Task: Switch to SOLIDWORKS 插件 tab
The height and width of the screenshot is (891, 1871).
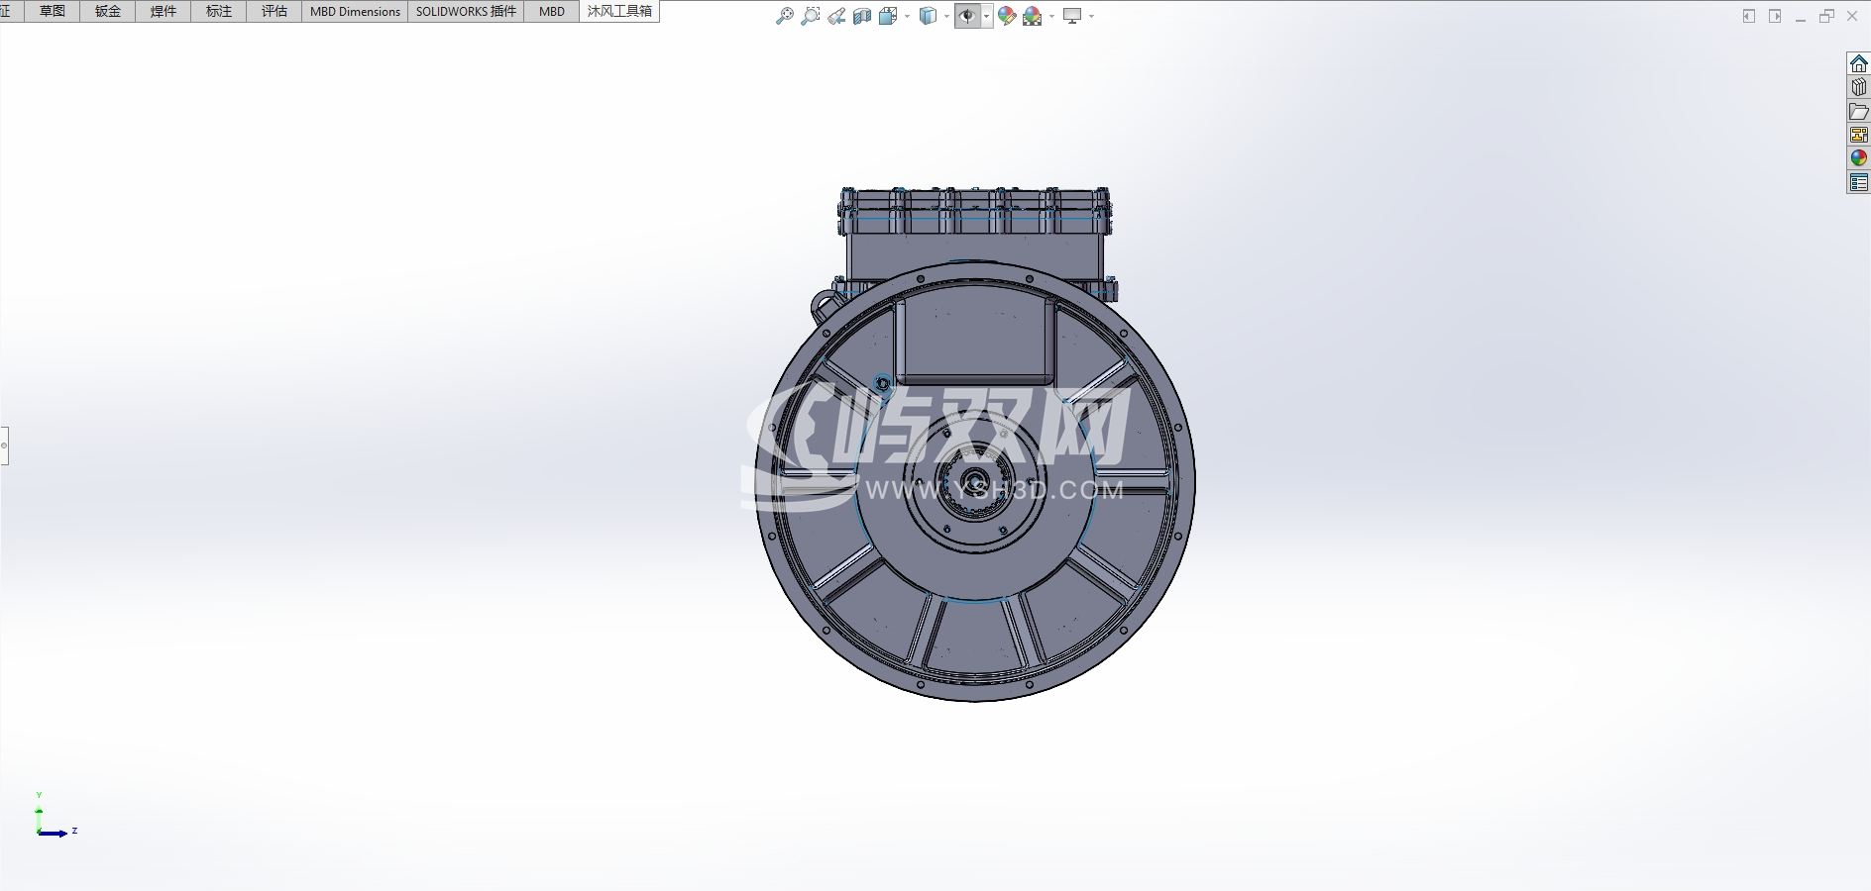Action: [466, 11]
